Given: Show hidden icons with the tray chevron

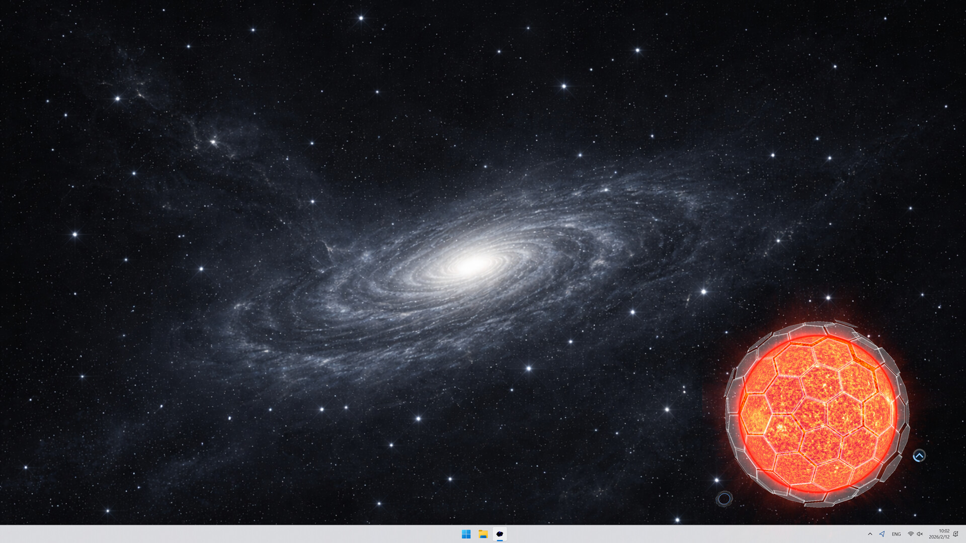Looking at the screenshot, I should click(x=870, y=534).
